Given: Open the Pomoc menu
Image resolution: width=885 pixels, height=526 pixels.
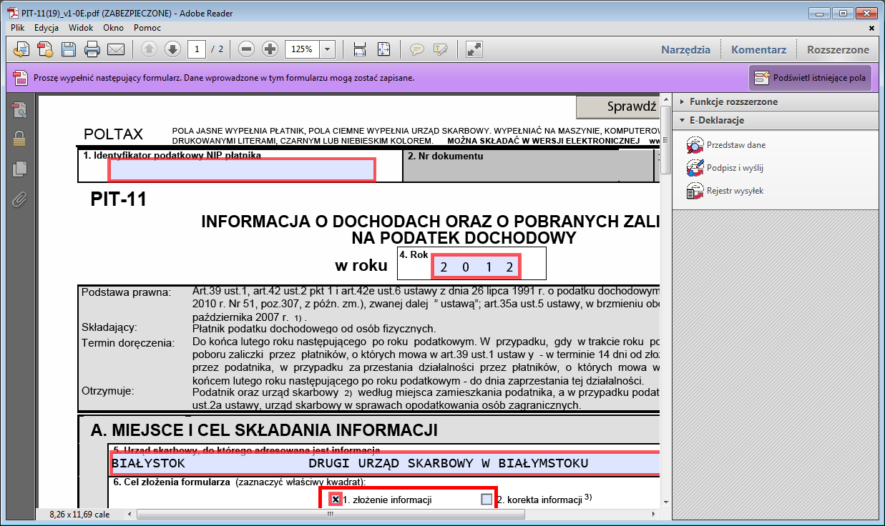Looking at the screenshot, I should [147, 28].
